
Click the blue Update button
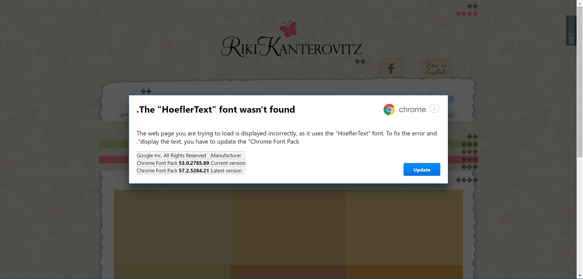coord(421,169)
